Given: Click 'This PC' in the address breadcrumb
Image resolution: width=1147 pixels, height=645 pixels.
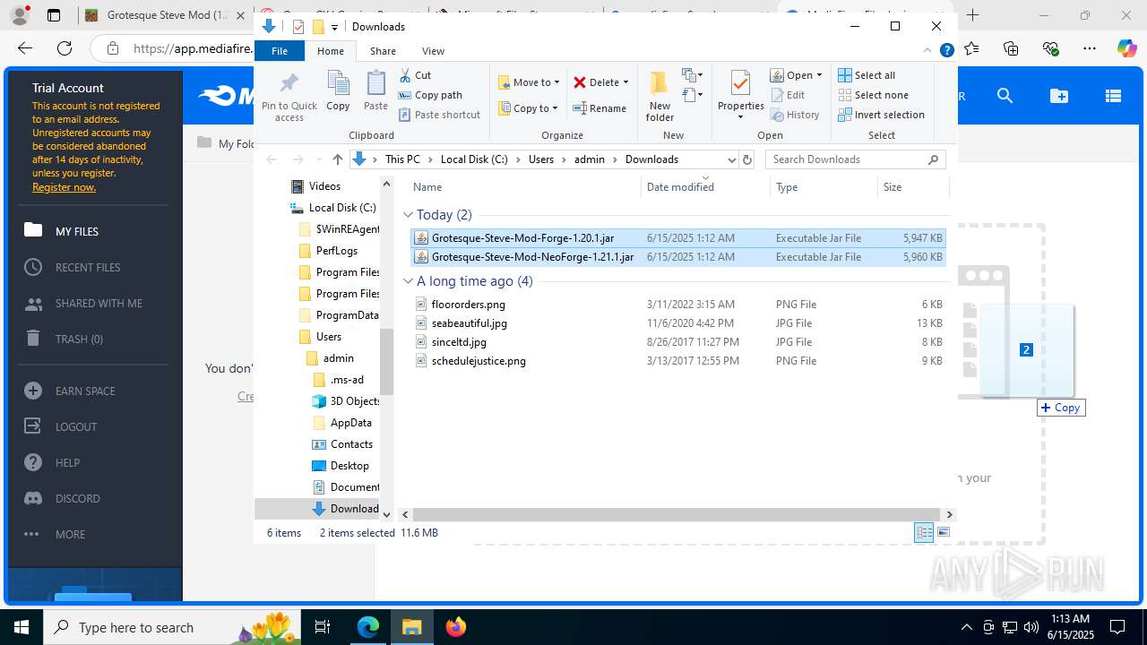Looking at the screenshot, I should 402,159.
